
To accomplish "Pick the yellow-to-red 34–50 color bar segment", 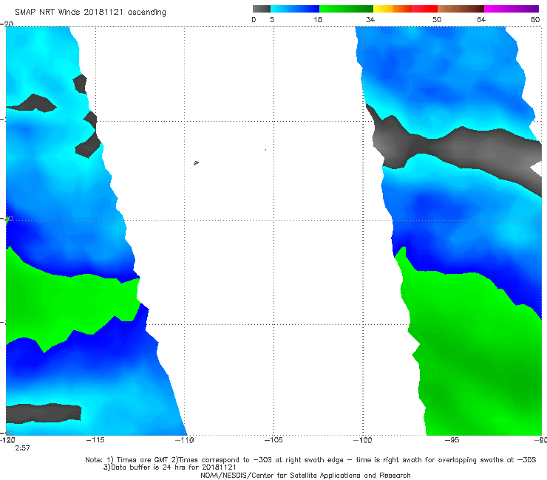I will [405, 9].
